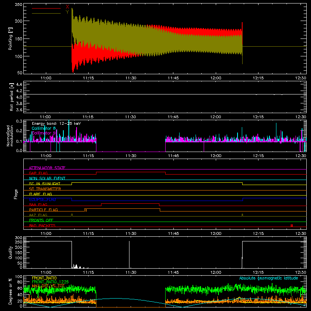The height and width of the screenshot is (311, 311).
Task: Click the 50 tick on Pointing axis
Action: 20,73
